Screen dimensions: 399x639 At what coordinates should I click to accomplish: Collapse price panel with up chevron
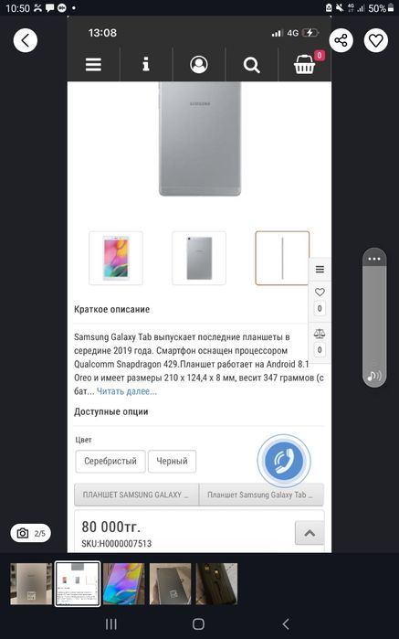pos(310,533)
